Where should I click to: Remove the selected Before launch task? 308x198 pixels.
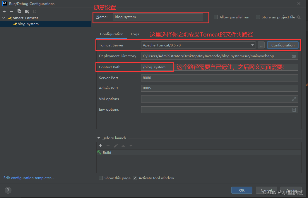pos(108,146)
